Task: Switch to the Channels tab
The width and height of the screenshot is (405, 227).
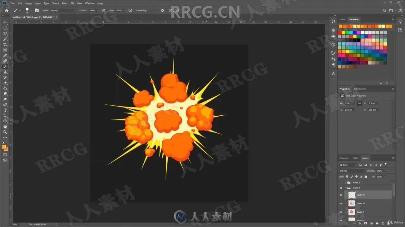Action: pos(344,158)
